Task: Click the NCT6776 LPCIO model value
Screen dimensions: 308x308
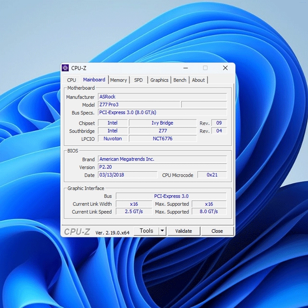Action: (163, 139)
